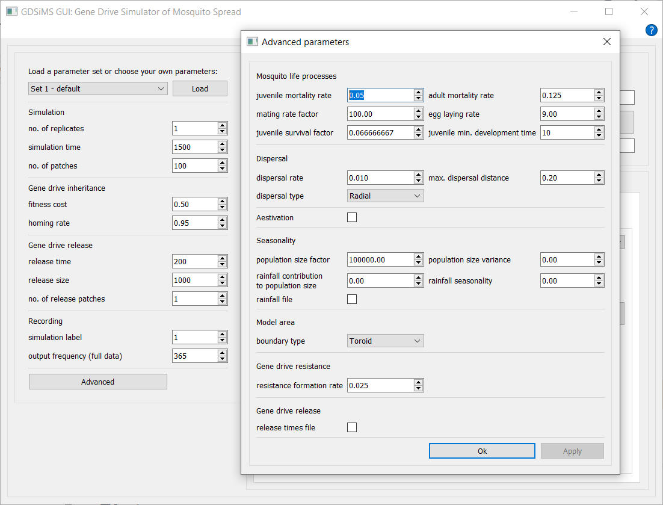Decrease egg laying rate with down arrow
663x505 pixels.
[x=599, y=117]
